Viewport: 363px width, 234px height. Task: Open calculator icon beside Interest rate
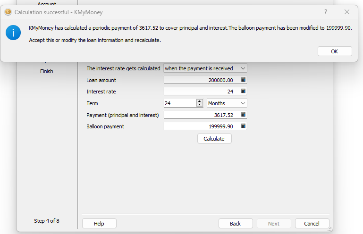tap(244, 91)
